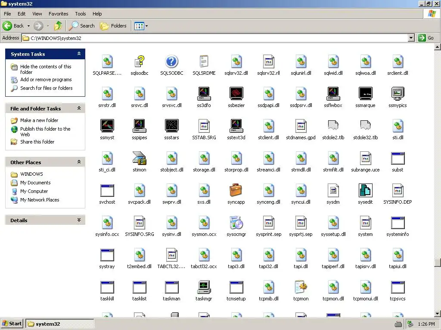
Task: Open the Favorites menu
Action: click(x=58, y=14)
